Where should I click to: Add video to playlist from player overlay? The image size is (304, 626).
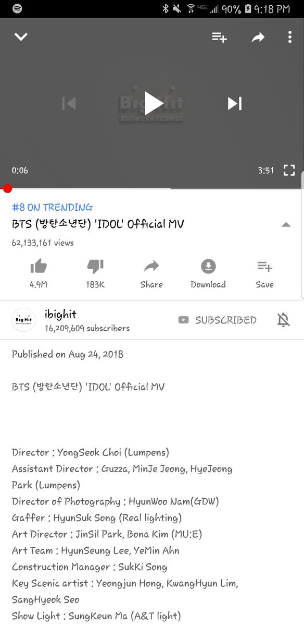click(219, 38)
